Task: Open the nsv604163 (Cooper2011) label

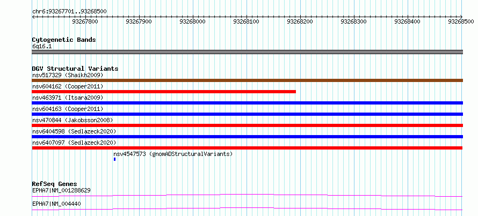Action: (x=68, y=109)
